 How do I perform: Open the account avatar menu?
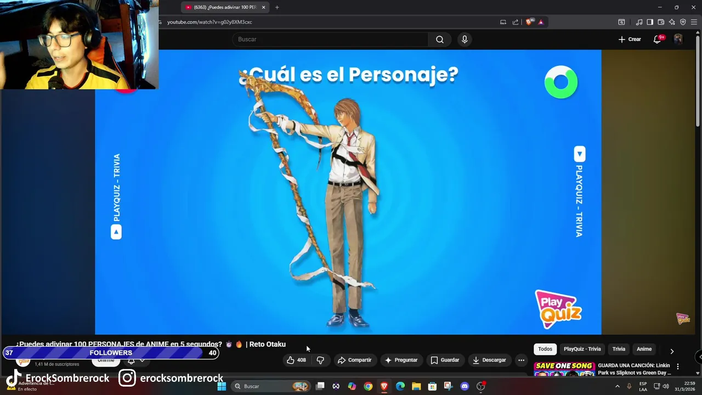coord(678,39)
